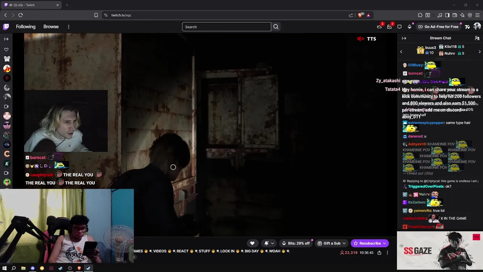Viewport: 483px width, 272px height.
Task: Open browser hamburger main menu
Action: coord(477,15)
